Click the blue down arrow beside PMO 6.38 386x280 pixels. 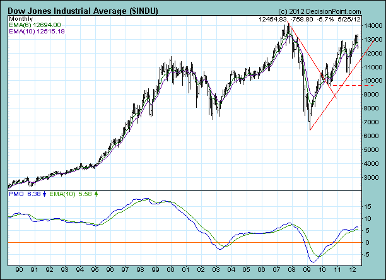44,194
